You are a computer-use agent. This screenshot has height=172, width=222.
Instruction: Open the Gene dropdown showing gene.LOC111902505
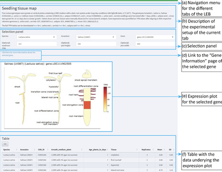click(x=155, y=37)
